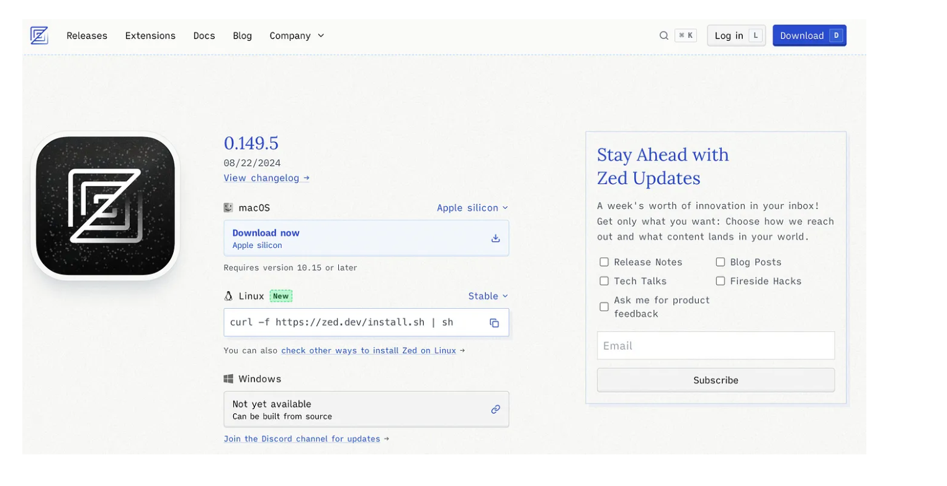Viewport: 947px width, 486px height.
Task: Click the ⌘K keyboard shortcut badge
Action: click(x=686, y=35)
